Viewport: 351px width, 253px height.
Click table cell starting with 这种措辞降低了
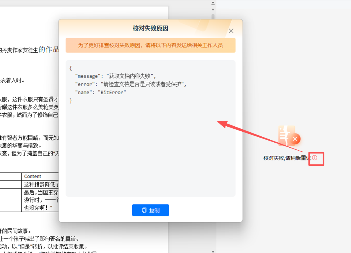point(41,185)
